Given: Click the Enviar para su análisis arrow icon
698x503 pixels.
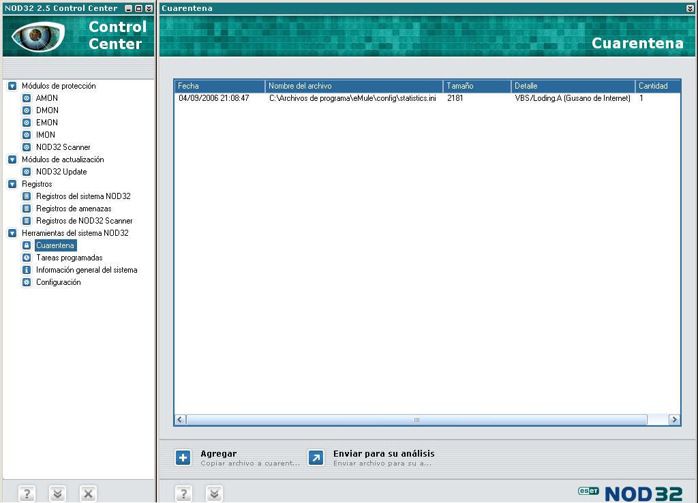Looking at the screenshot, I should pos(316,457).
